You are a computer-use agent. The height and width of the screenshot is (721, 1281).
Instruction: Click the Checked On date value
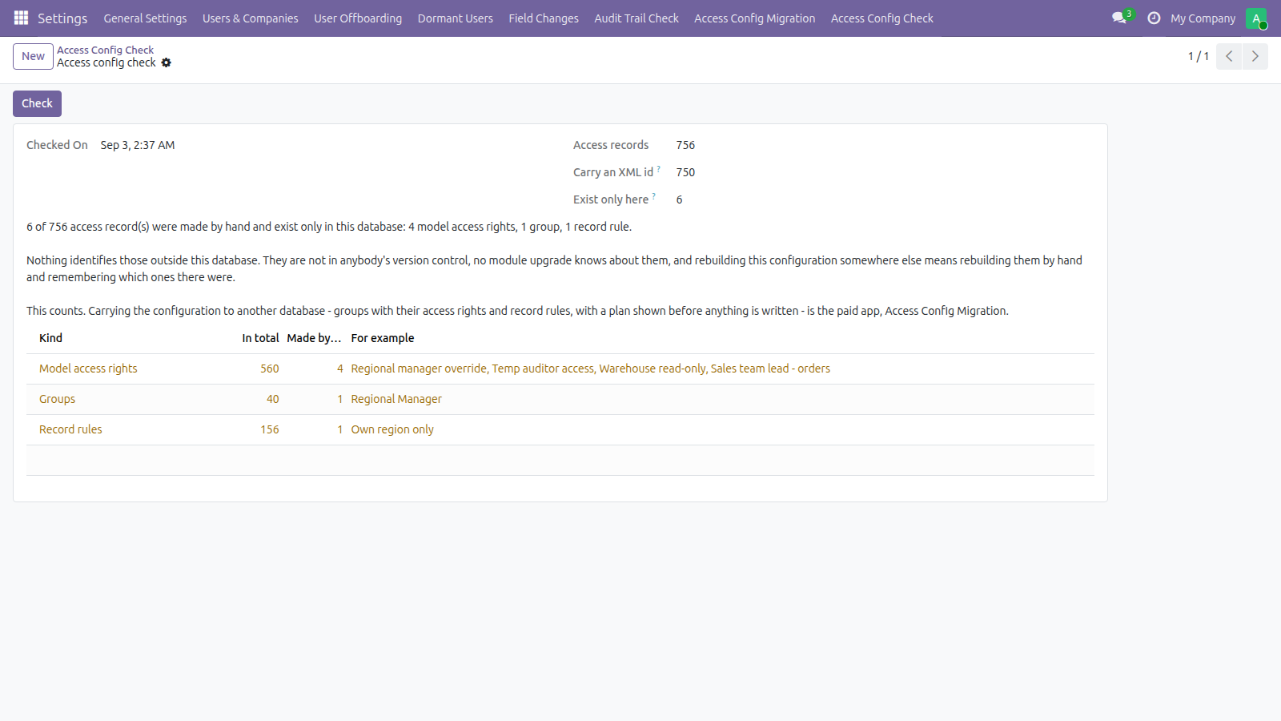point(138,145)
